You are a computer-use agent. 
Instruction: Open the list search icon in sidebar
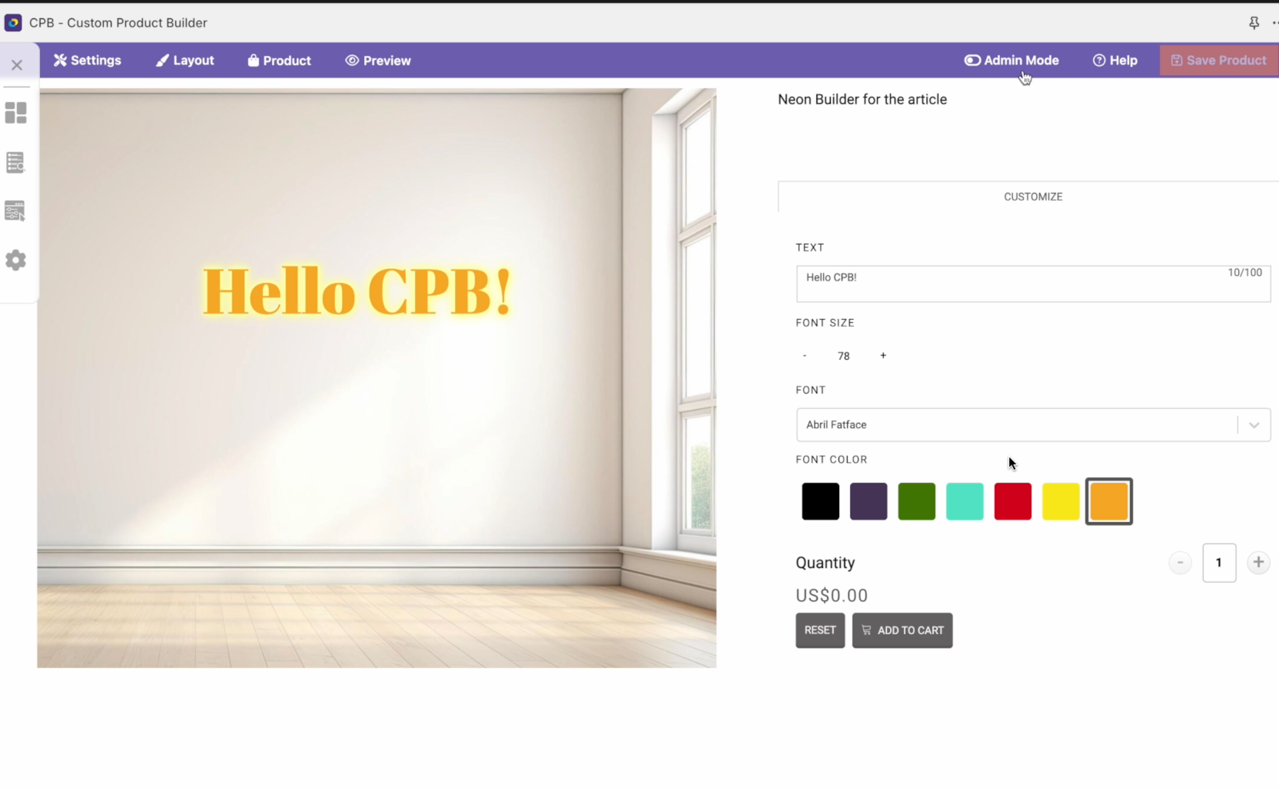point(16,162)
